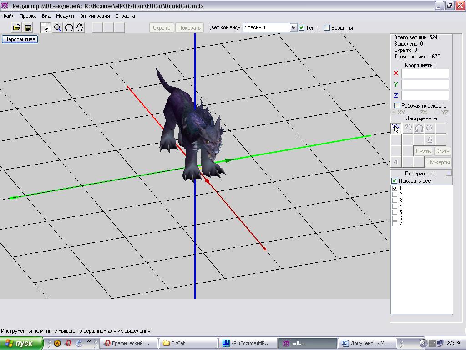Click the save floppy disk icon

click(28, 28)
